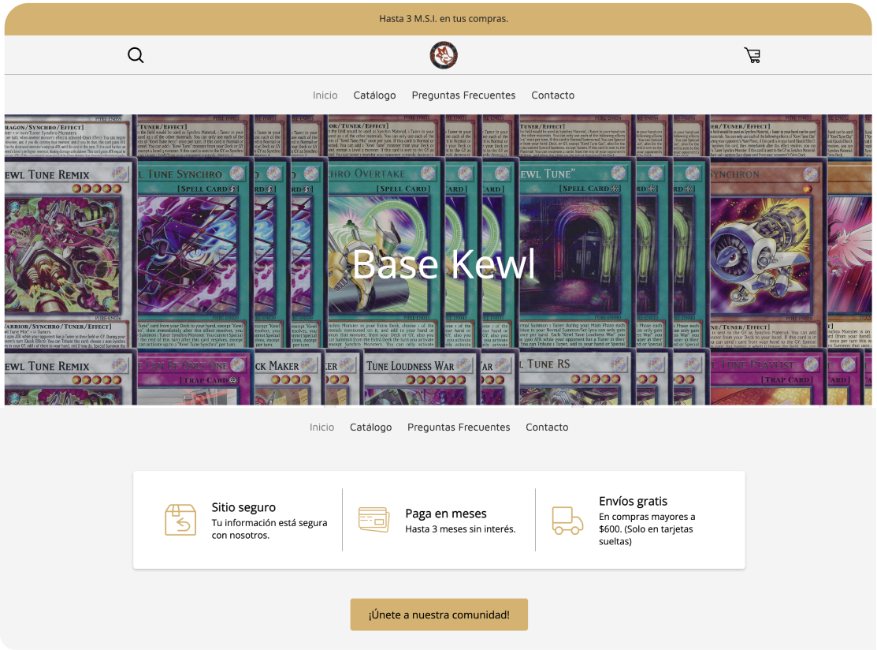Open Preguntas Frecuentes in top navigation
877x650 pixels.
pos(463,95)
